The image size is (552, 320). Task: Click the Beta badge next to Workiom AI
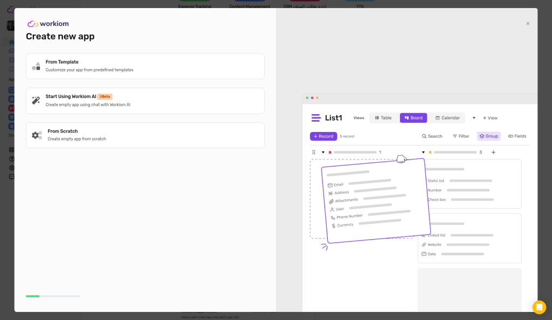105,96
